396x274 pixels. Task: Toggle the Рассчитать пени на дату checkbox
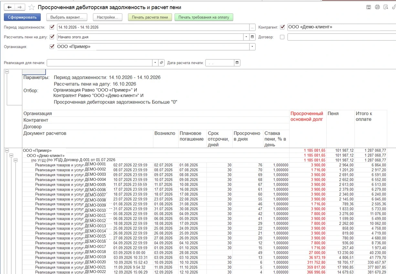click(x=52, y=37)
